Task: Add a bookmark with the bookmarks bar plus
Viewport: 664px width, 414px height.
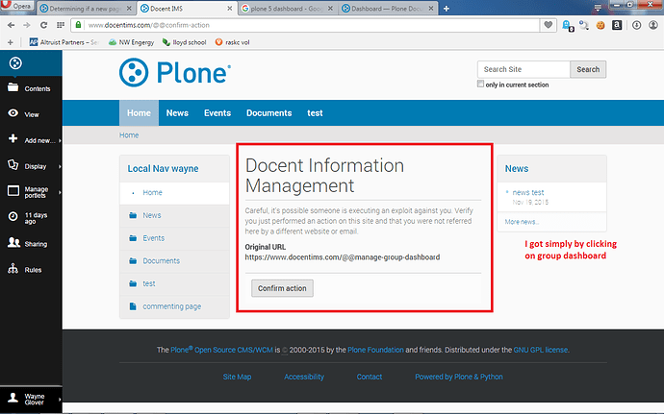Action: pos(11,42)
